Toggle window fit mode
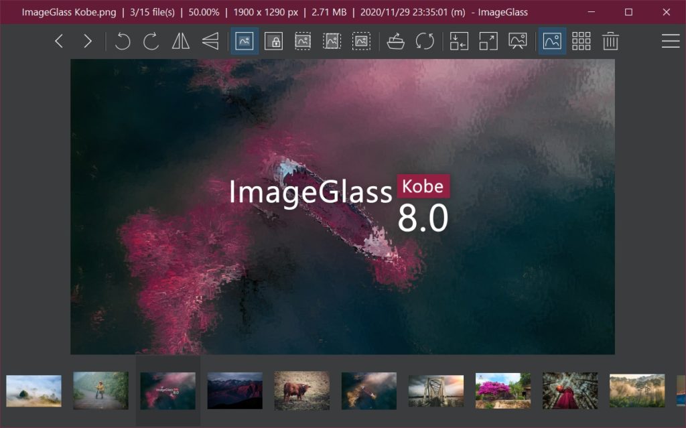The image size is (686, 428). pos(459,41)
